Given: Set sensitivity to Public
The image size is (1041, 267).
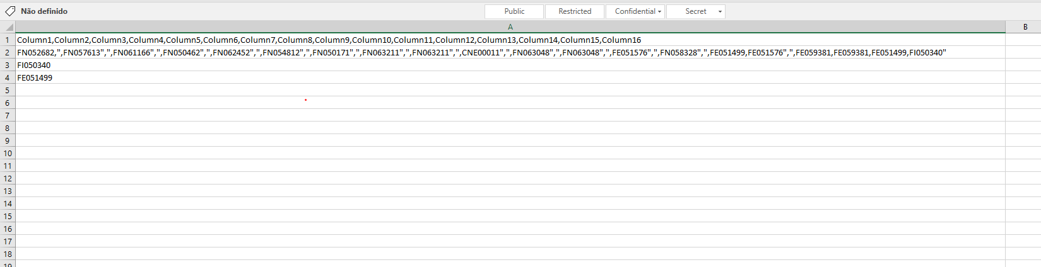Looking at the screenshot, I should [x=514, y=11].
